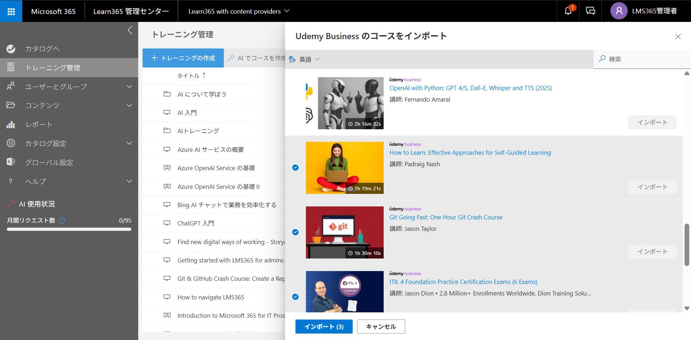The width and height of the screenshot is (691, 340).
Task: Expand the ユーザーとグループ menu chevron
Action: tap(130, 87)
